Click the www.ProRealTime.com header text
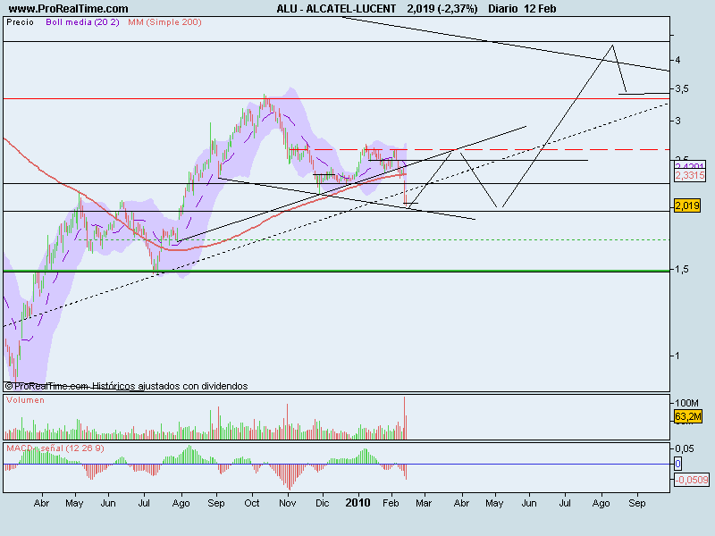Image resolution: width=715 pixels, height=536 pixels. 69,9
